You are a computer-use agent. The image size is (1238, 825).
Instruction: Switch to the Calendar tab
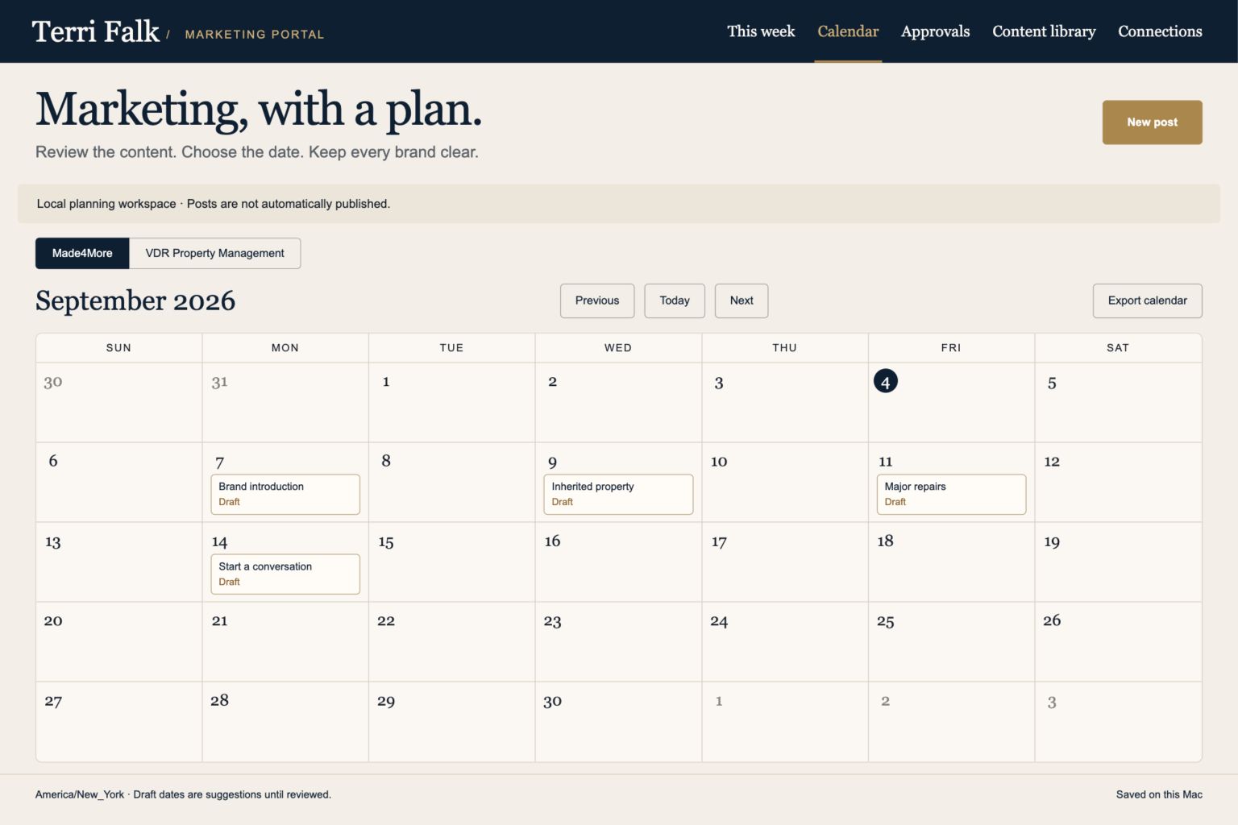pyautogui.click(x=848, y=31)
